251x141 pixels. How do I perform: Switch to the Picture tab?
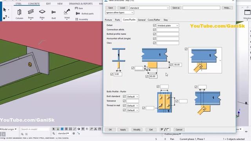108,20
